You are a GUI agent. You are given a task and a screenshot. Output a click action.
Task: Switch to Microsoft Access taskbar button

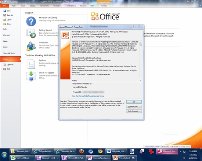(167, 151)
